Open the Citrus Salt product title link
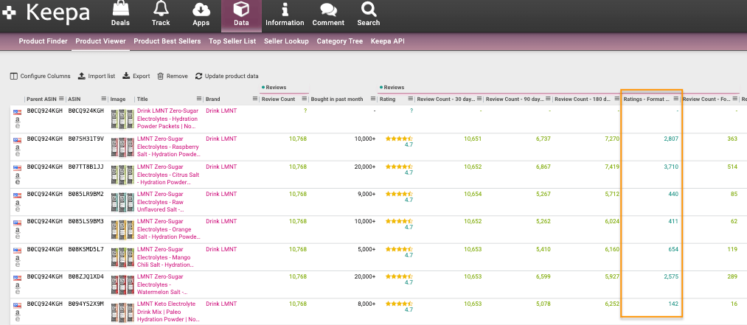This screenshot has height=325, width=747. (x=169, y=174)
